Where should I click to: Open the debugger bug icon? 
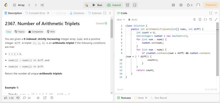[x=86, y=5]
